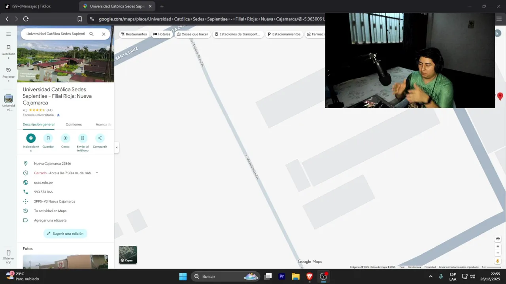Open the Recientes history
Image resolution: width=506 pixels, height=284 pixels.
tap(8, 74)
